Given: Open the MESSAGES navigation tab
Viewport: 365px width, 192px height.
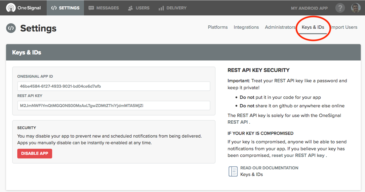Looking at the screenshot, I should [104, 8].
